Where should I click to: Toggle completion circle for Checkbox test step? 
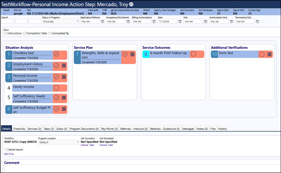(56, 54)
